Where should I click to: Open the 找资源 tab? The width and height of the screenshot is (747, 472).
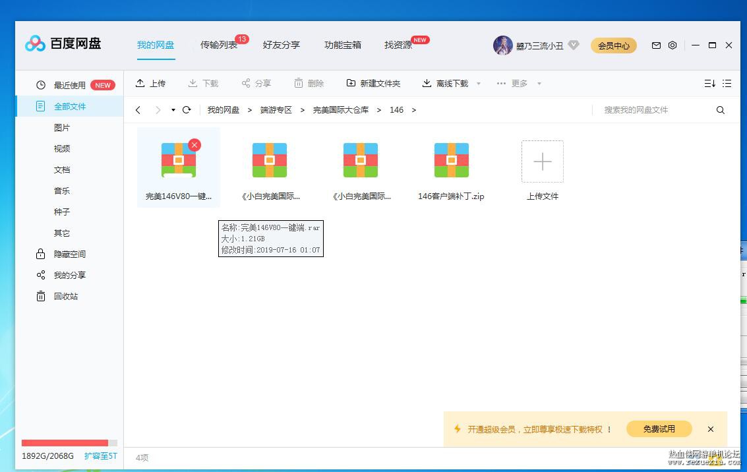398,45
